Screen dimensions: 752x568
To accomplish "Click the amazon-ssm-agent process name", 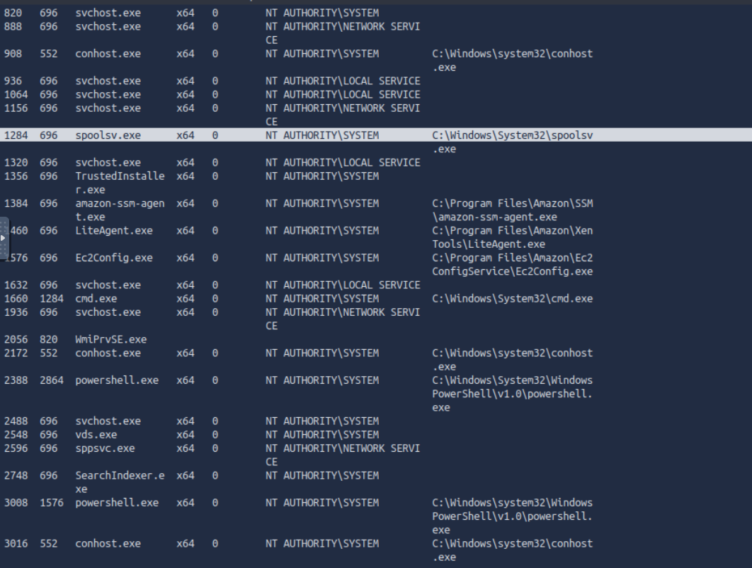I will [119, 210].
